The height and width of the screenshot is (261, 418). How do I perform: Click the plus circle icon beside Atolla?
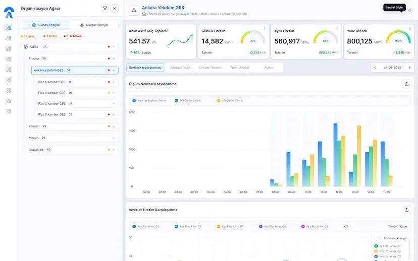coord(26,47)
